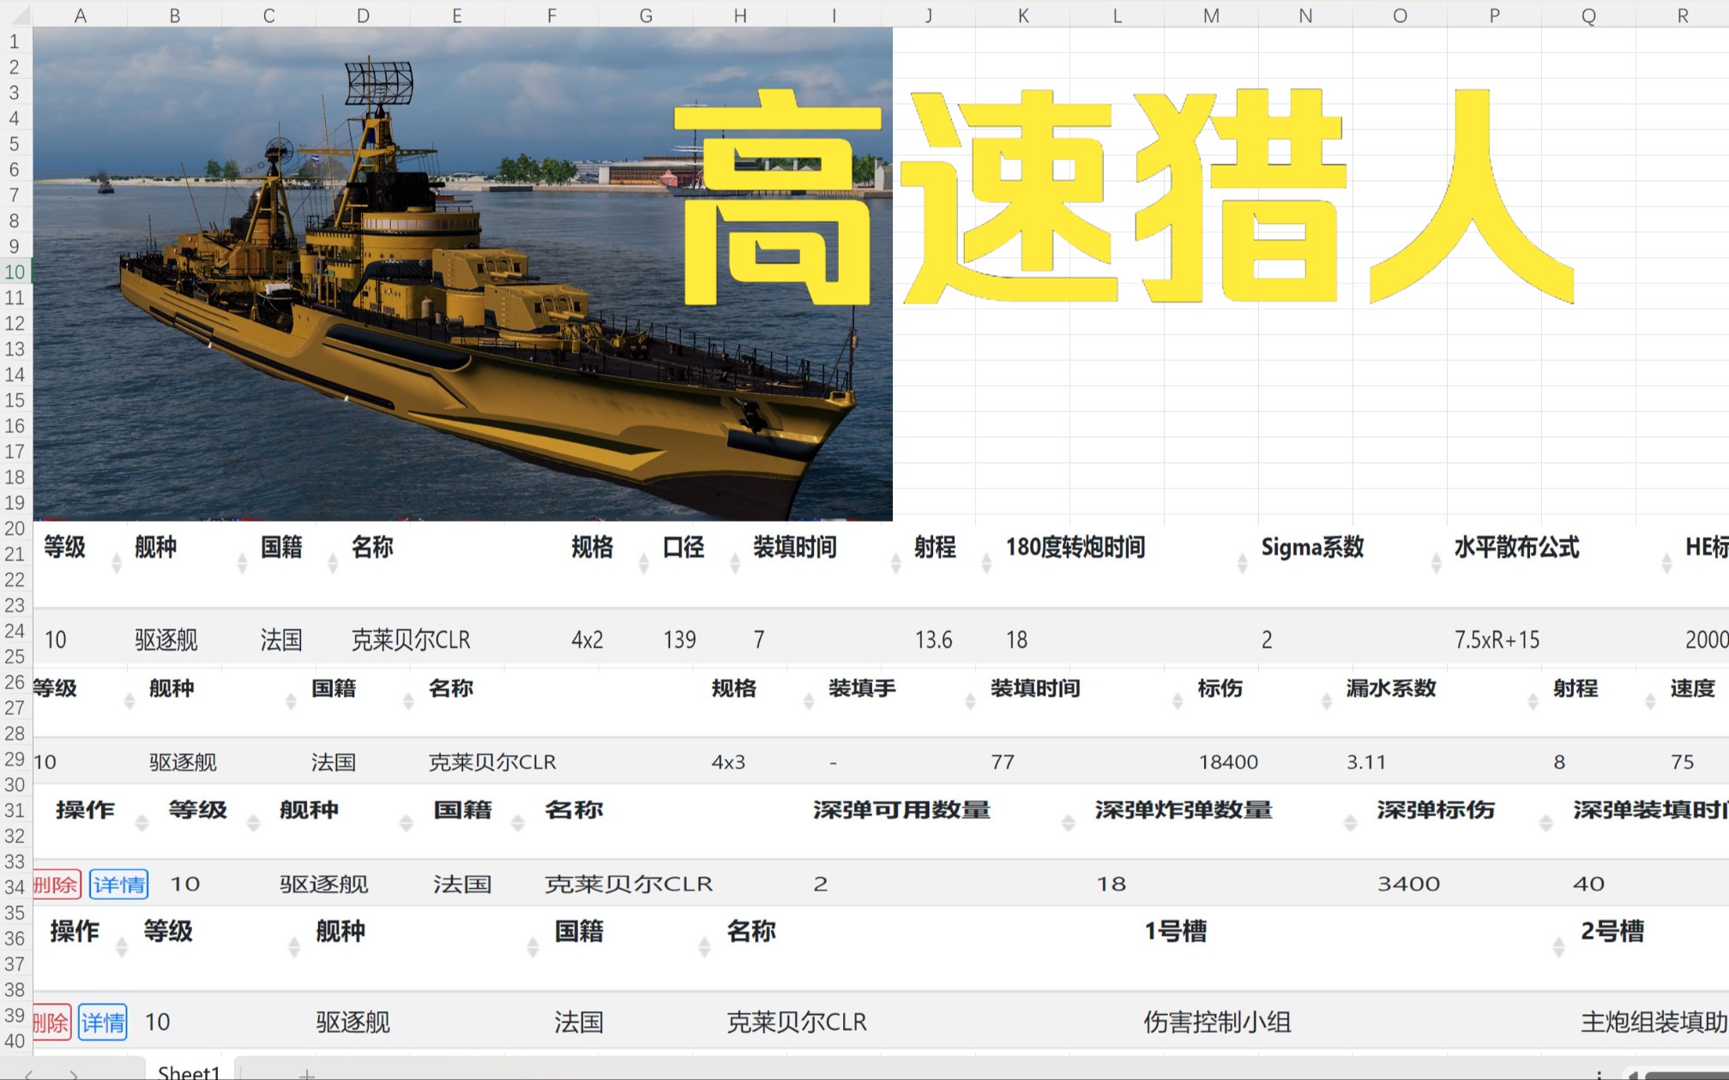
Task: Select row 1 header
Action: coord(15,41)
